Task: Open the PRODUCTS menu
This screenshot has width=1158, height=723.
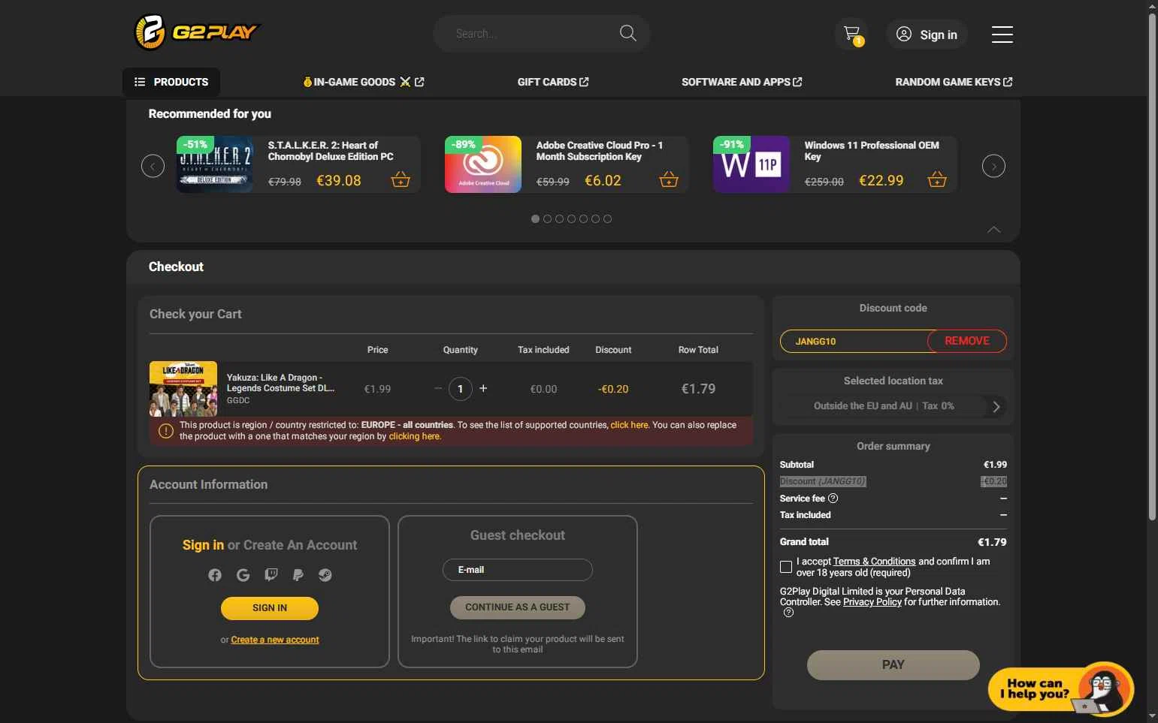Action: coord(171,82)
